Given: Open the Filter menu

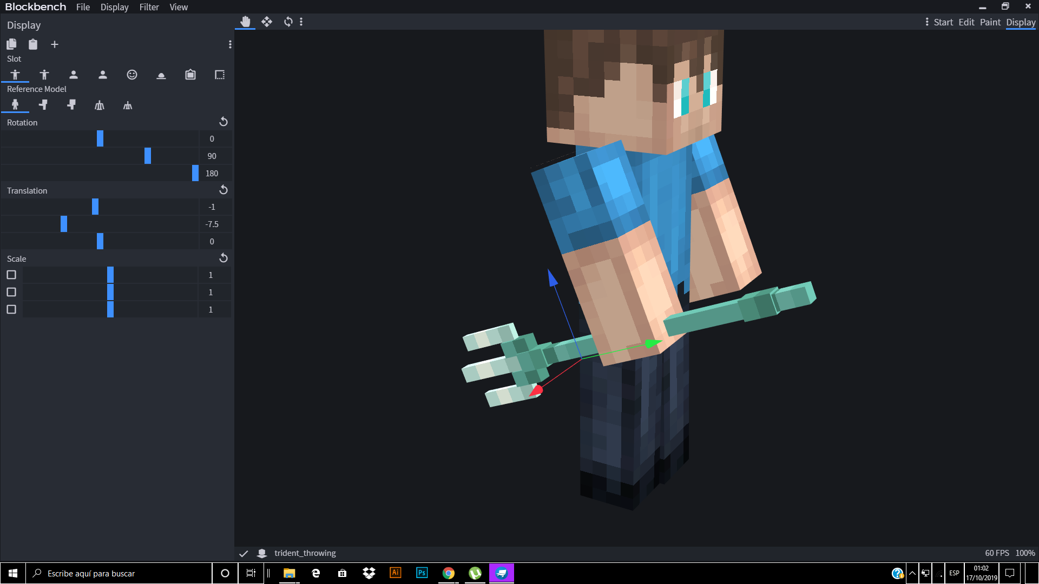Looking at the screenshot, I should point(149,7).
